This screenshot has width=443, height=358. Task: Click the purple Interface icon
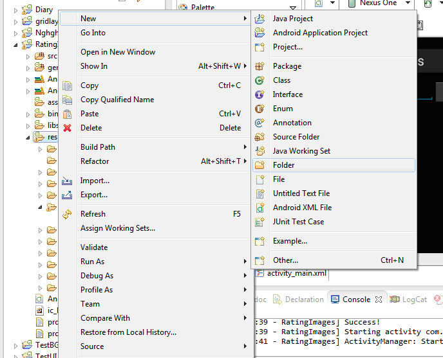click(x=259, y=94)
